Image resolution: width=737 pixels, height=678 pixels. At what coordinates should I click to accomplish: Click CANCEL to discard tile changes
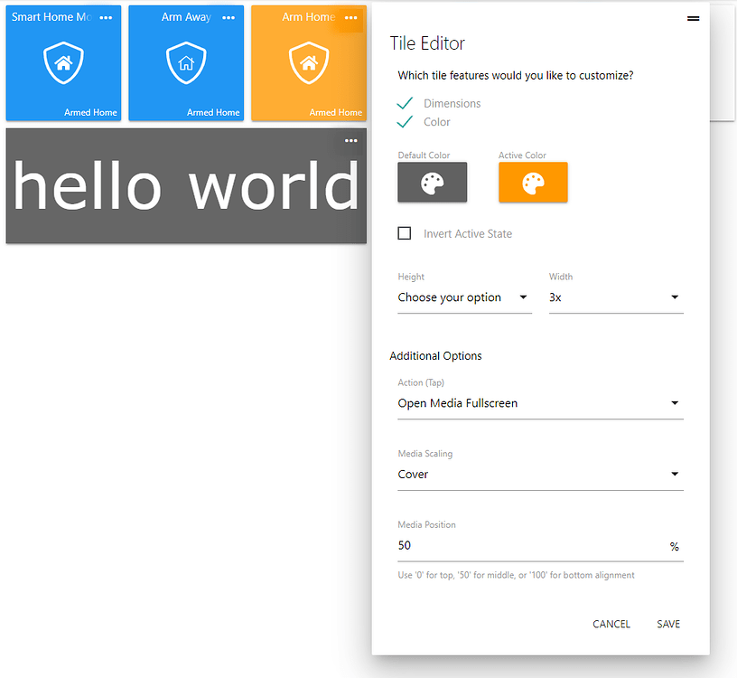click(x=611, y=624)
